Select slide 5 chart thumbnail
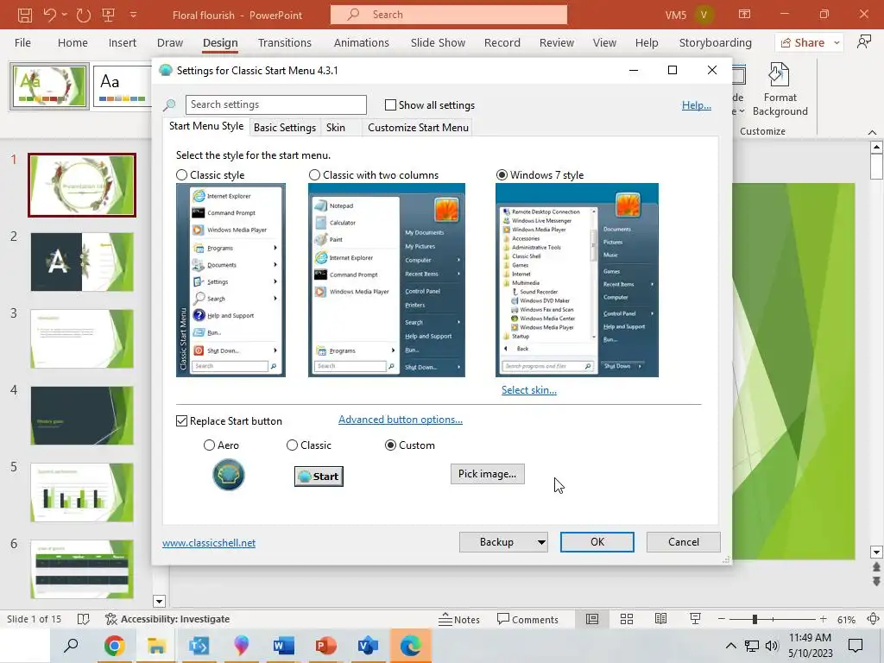The height and width of the screenshot is (663, 884). click(82, 492)
